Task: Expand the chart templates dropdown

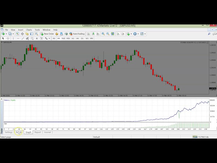Action: coord(143,34)
